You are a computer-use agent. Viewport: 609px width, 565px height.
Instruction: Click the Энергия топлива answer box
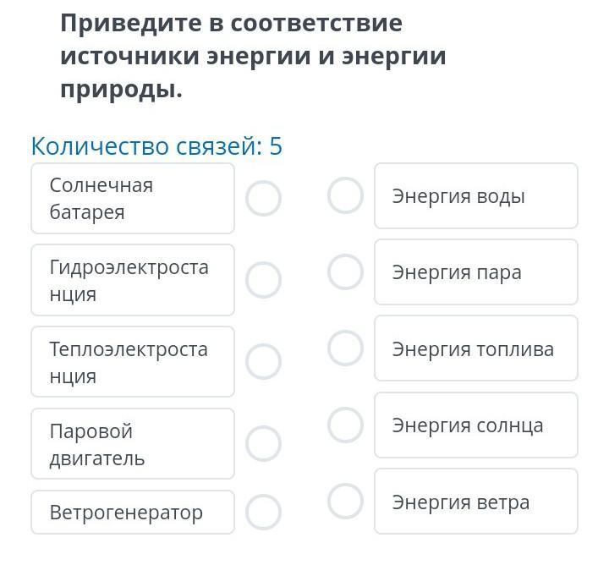475,348
